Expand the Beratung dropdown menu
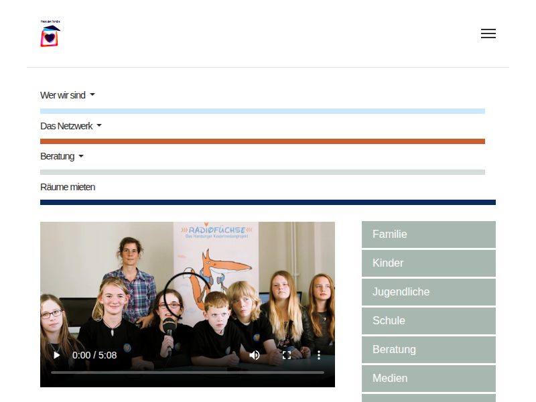 [x=62, y=156]
